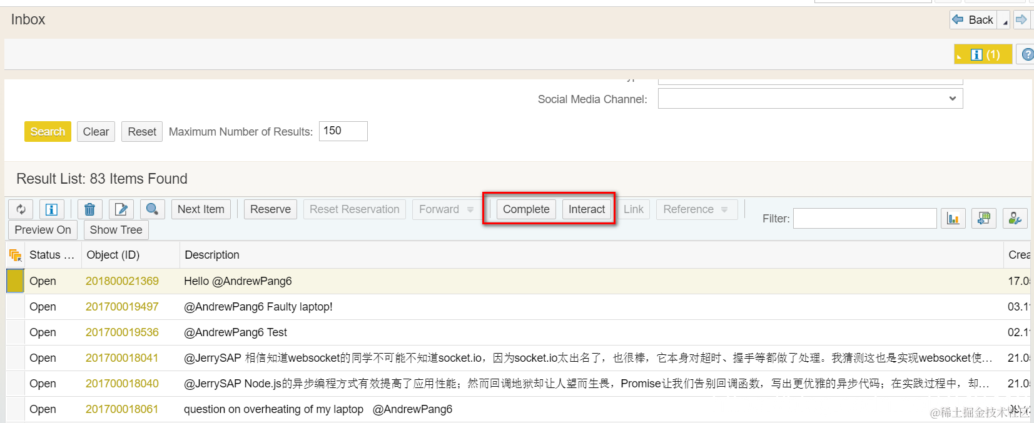
Task: Open the Reference dropdown menu
Action: click(x=696, y=209)
